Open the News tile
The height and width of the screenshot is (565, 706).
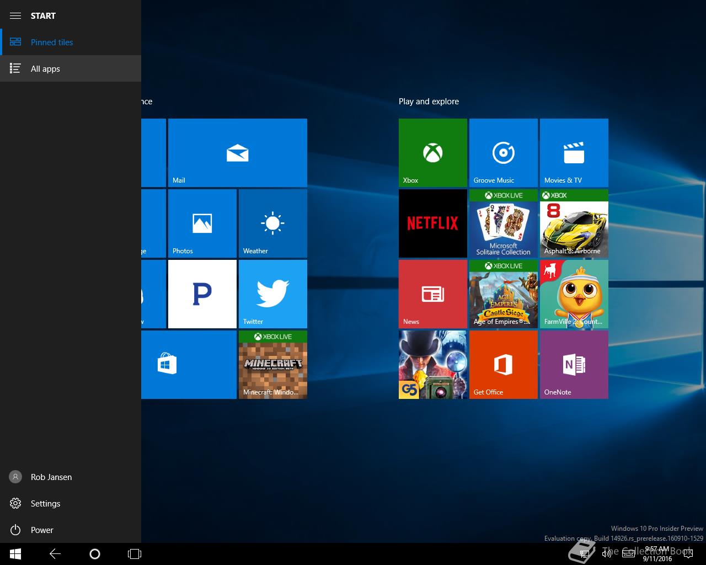(x=433, y=294)
